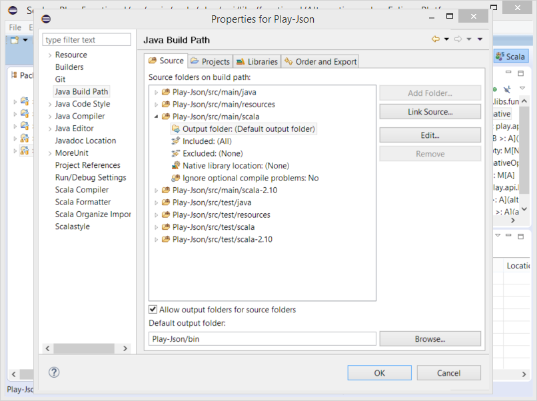Select the Native library location item

tap(235, 166)
